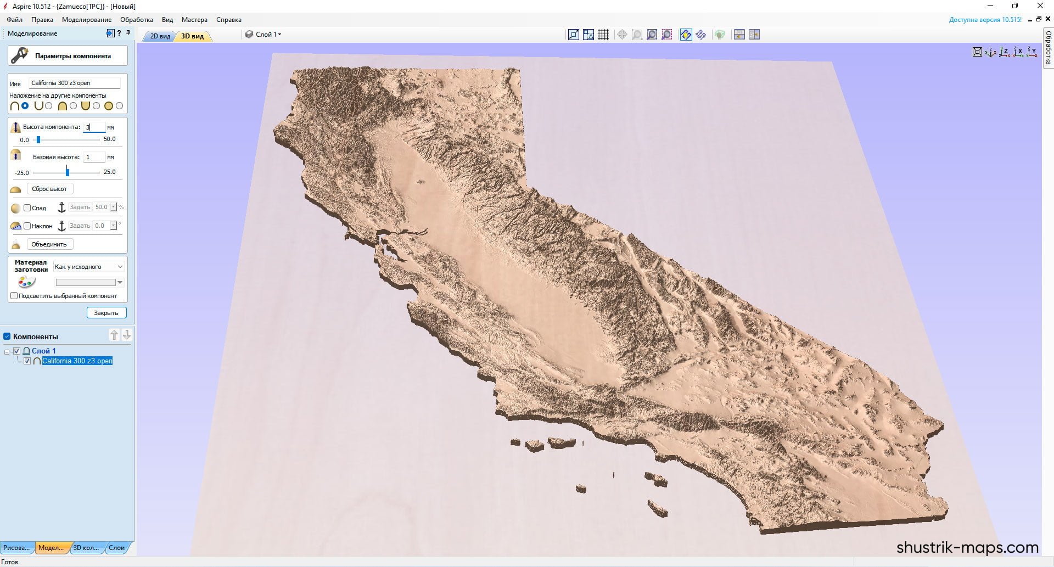The image size is (1054, 567).
Task: Enable the Спад checkbox
Action: (27, 207)
